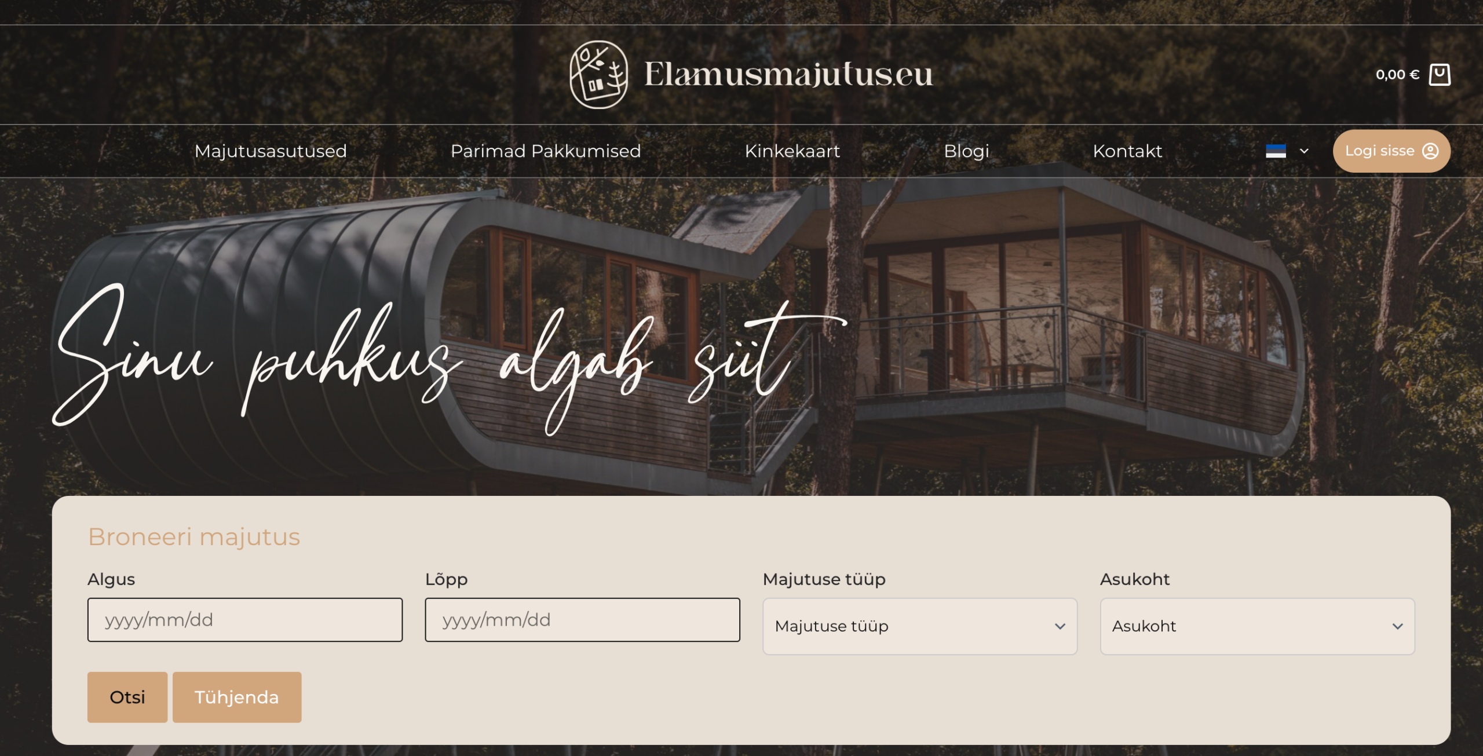Click the Elamusmajutus.eu site title

point(788,75)
